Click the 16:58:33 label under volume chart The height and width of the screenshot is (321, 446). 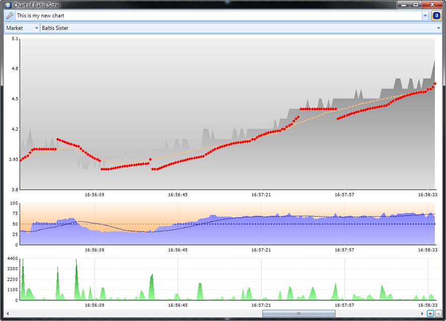[x=427, y=305]
